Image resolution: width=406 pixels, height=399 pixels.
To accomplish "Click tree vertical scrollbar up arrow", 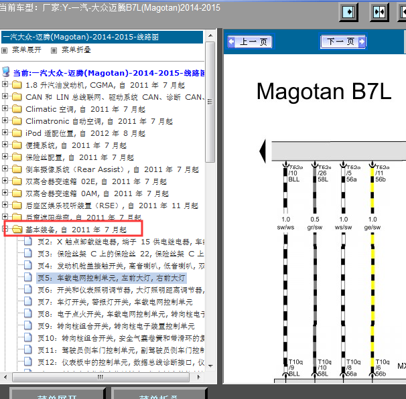I will click(x=210, y=35).
